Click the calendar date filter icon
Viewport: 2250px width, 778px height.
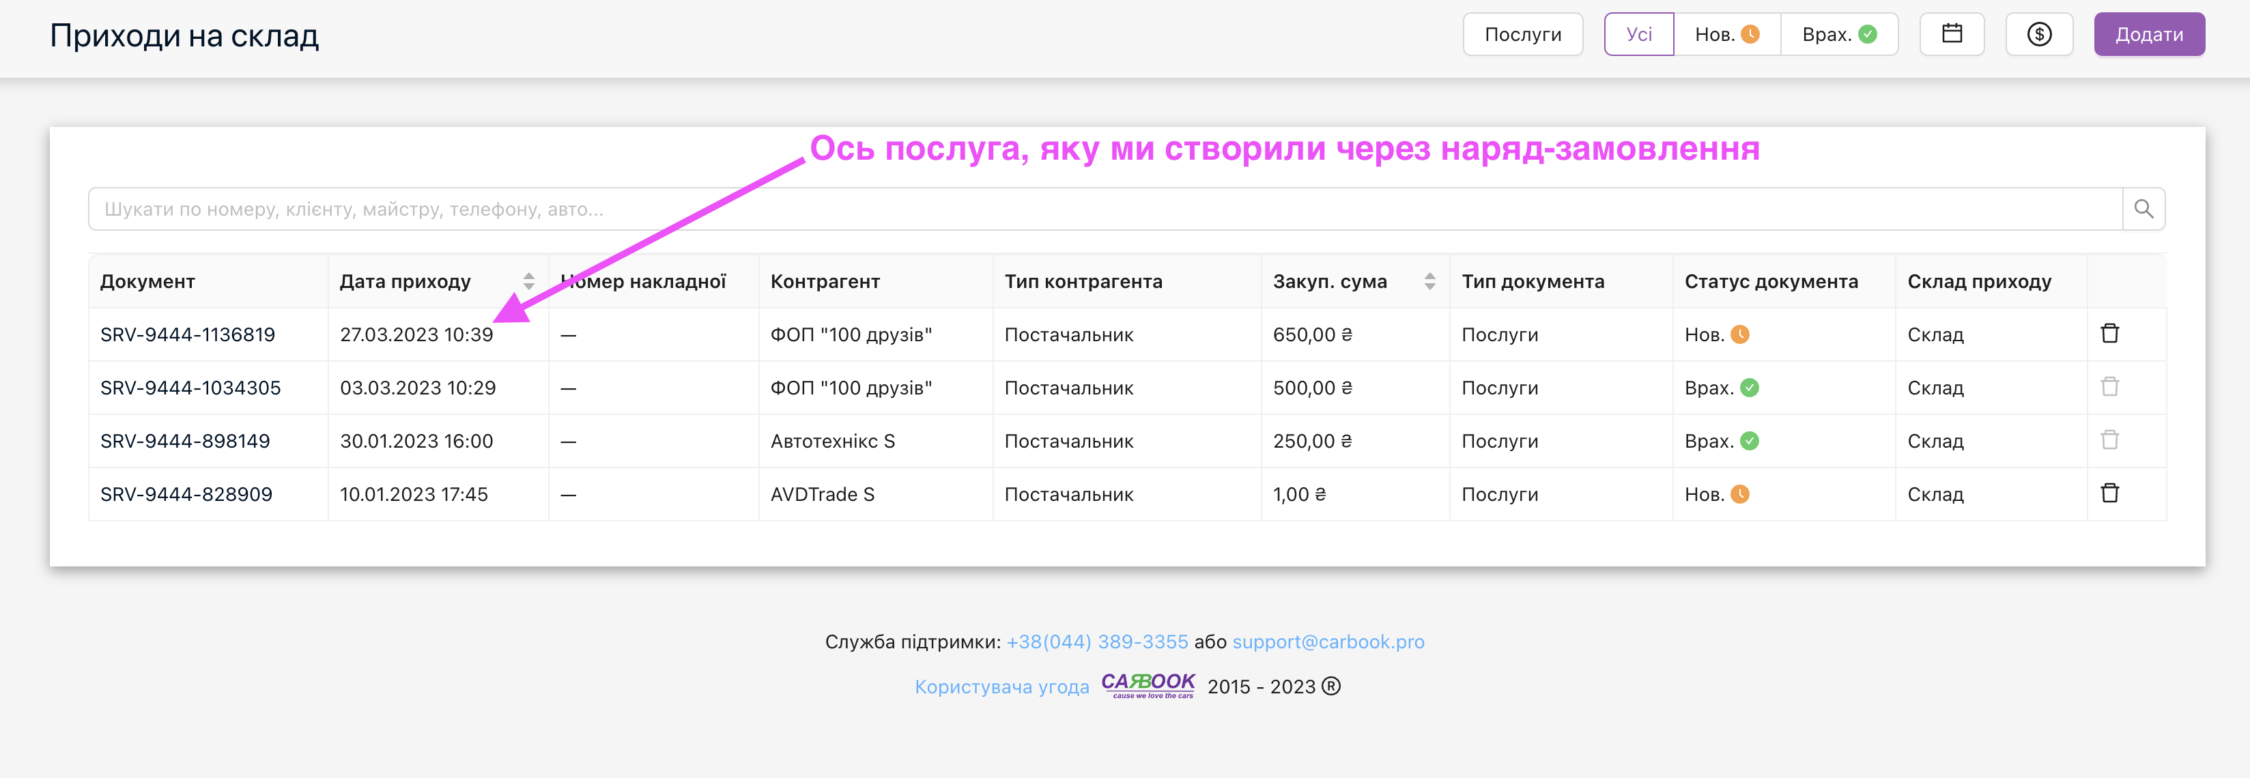pos(1951,34)
